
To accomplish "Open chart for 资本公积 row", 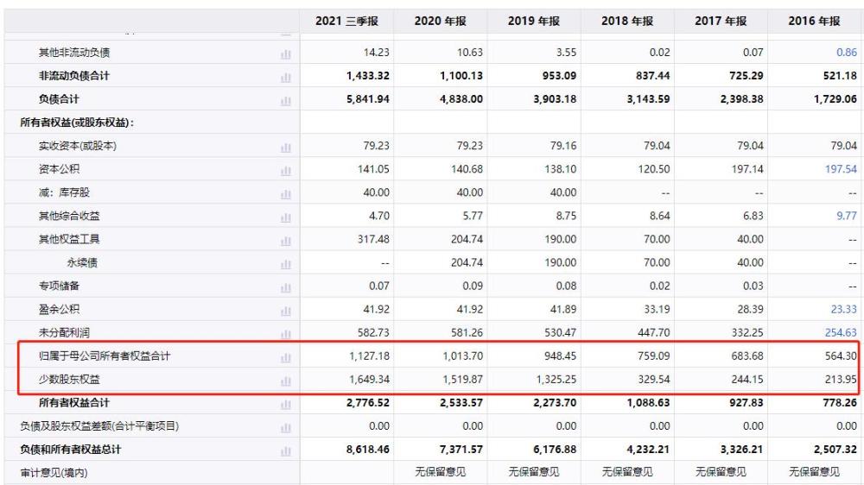I will [x=285, y=169].
